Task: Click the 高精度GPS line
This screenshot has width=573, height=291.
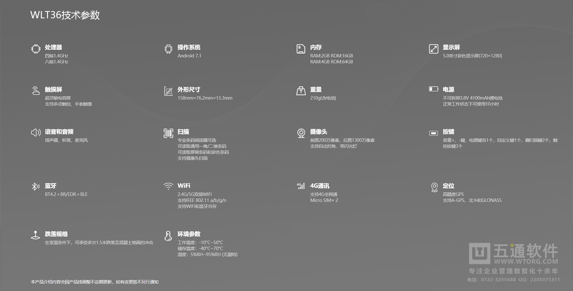Action: 453,194
